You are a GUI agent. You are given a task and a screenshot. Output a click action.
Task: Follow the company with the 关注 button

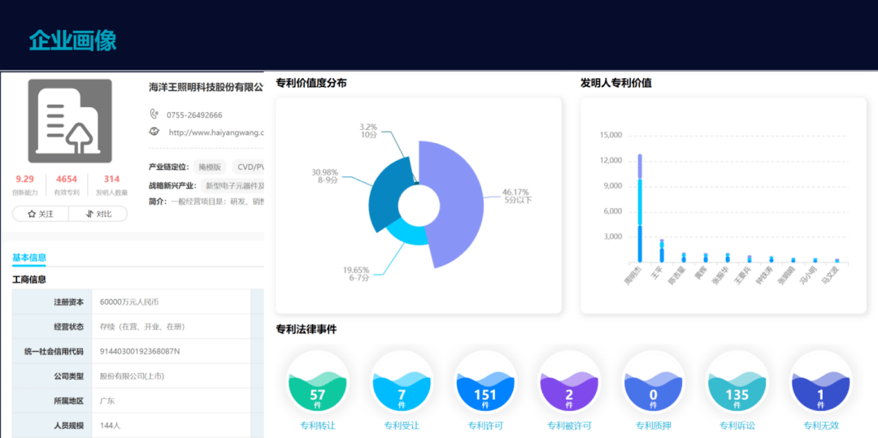click(41, 214)
